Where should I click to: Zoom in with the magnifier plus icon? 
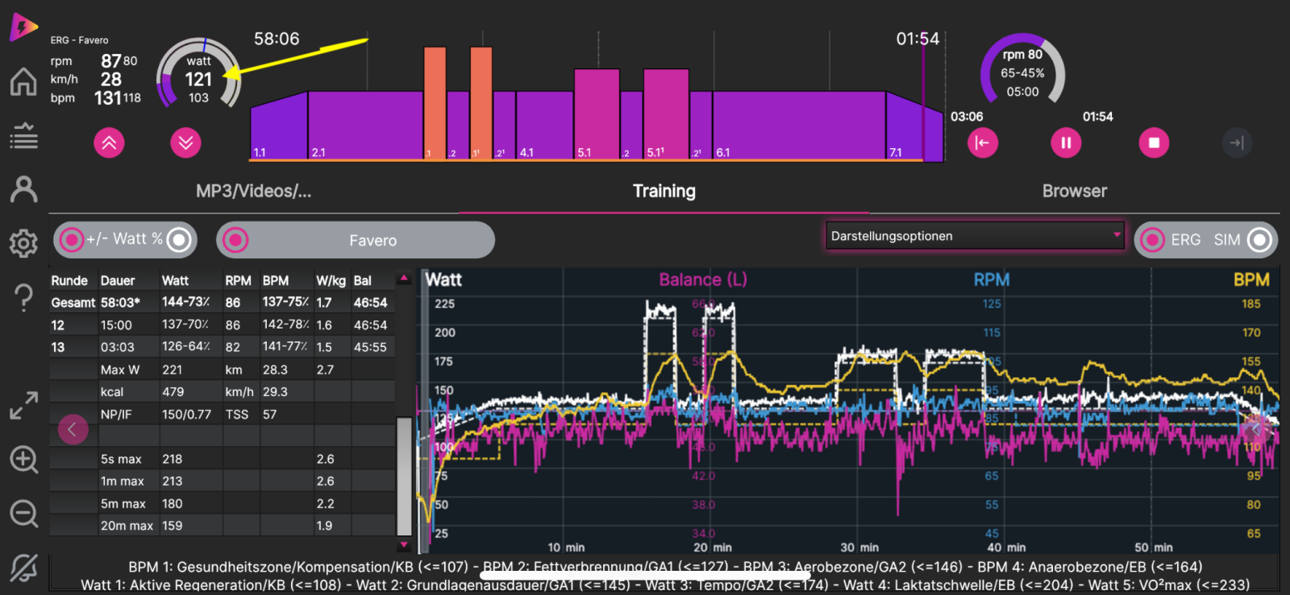23,460
